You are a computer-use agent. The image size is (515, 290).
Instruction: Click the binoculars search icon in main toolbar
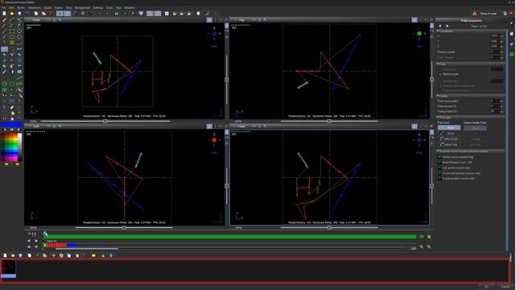[x=116, y=14]
